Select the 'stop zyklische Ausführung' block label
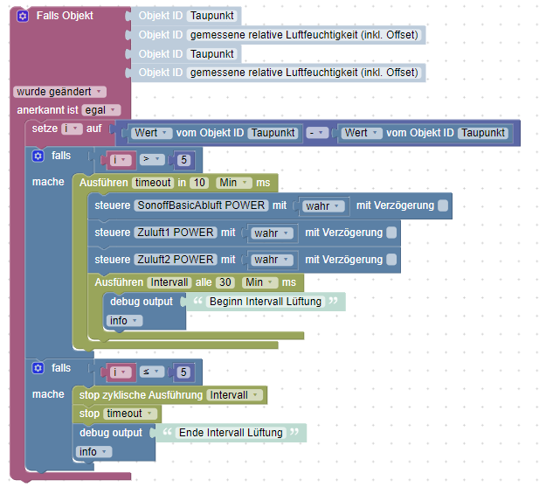The image size is (553, 487). [141, 395]
